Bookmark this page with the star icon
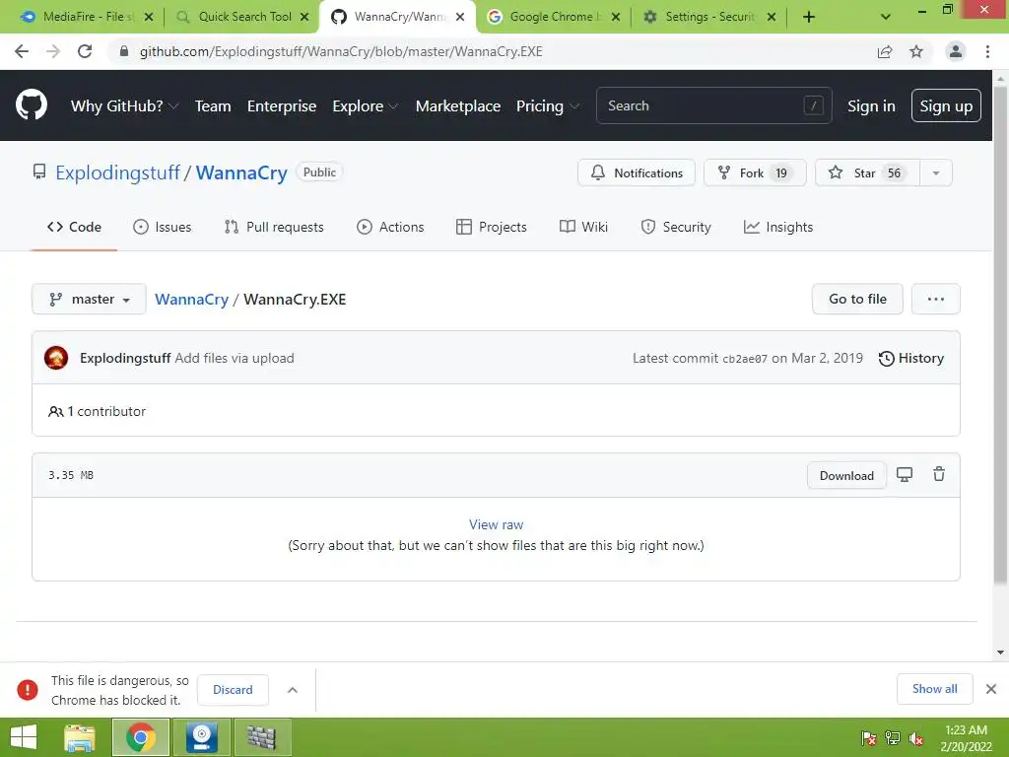The height and width of the screenshot is (757, 1009). pyautogui.click(x=916, y=51)
